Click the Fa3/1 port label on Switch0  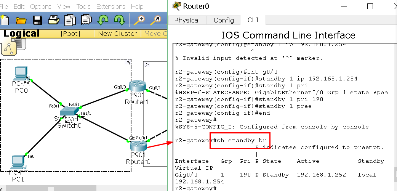click(x=54, y=106)
